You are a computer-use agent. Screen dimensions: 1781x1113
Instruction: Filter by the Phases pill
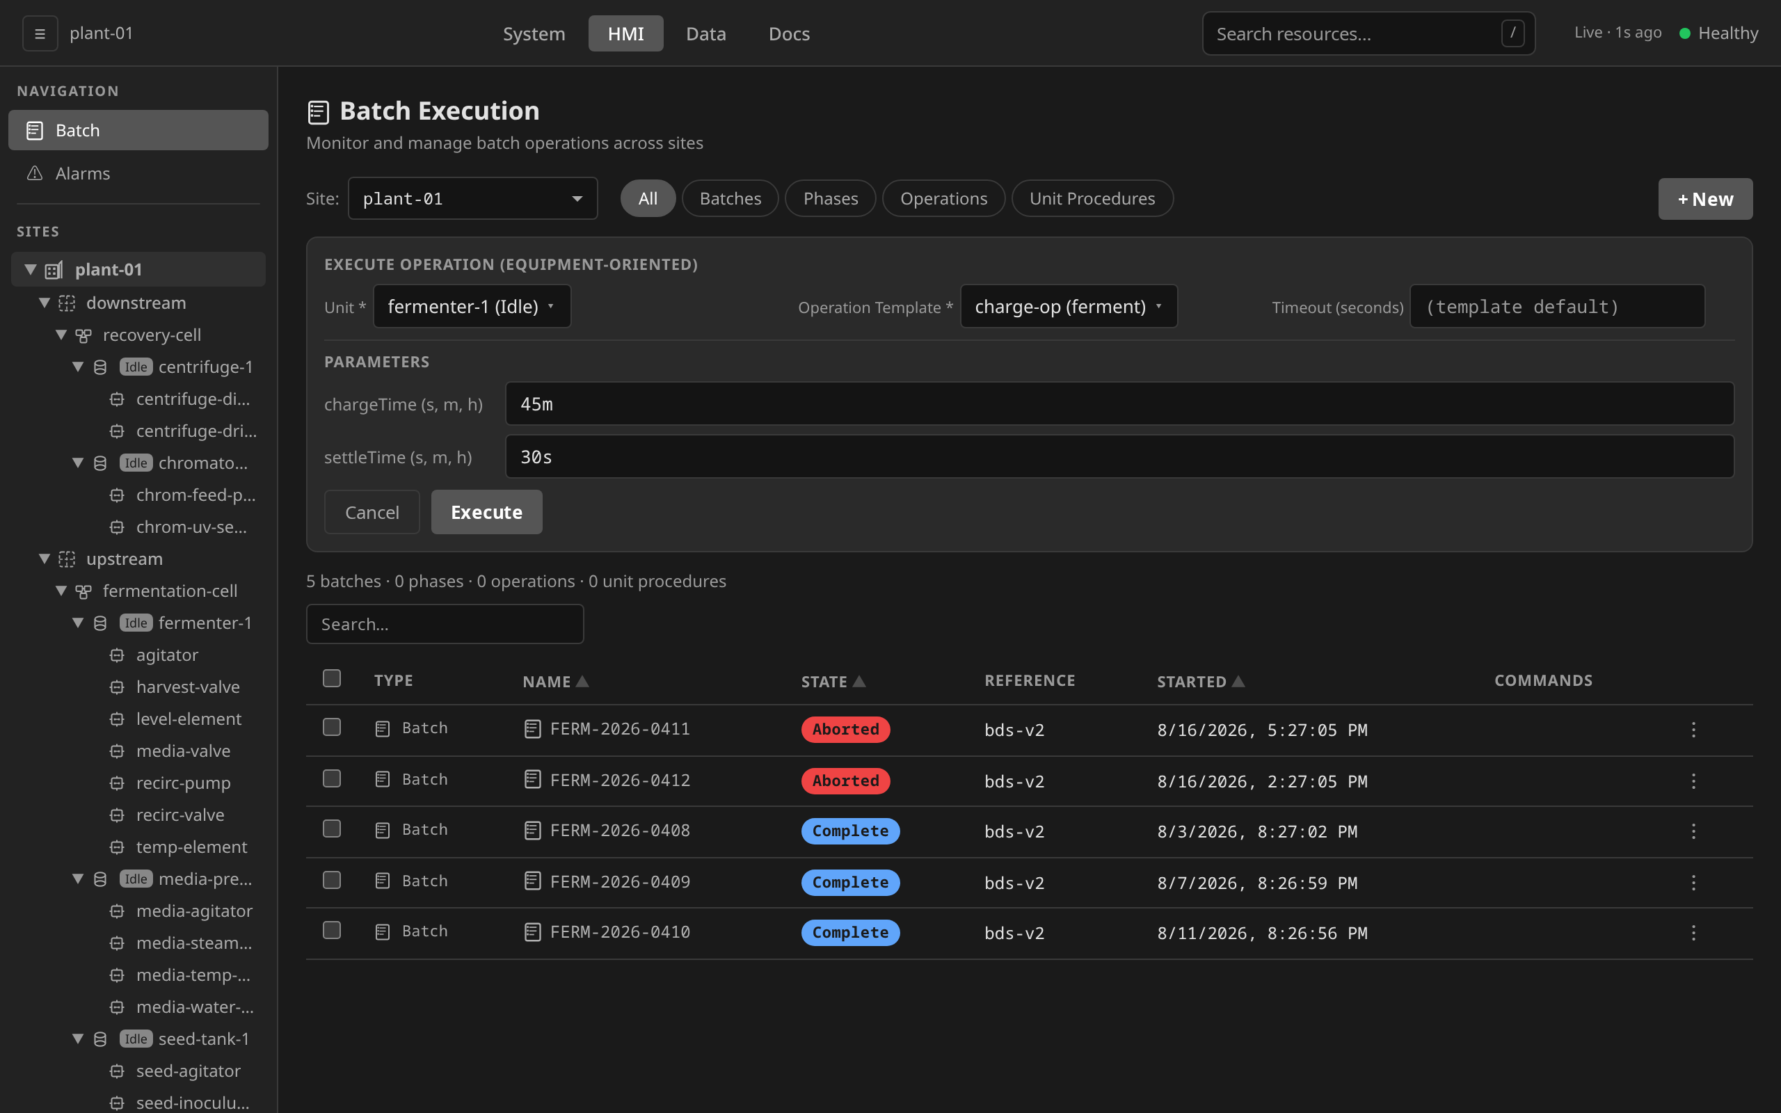[830, 198]
